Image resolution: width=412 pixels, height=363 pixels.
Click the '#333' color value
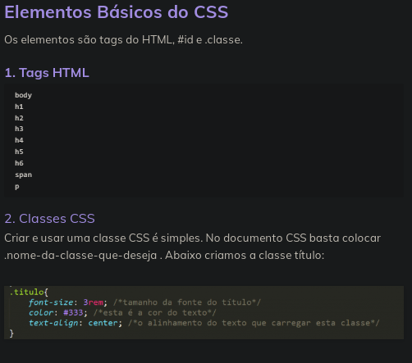click(73, 312)
